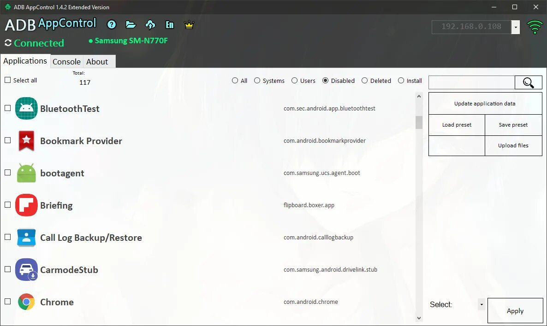Open the folder icon in header
Image resolution: width=547 pixels, height=326 pixels.
[x=131, y=24]
